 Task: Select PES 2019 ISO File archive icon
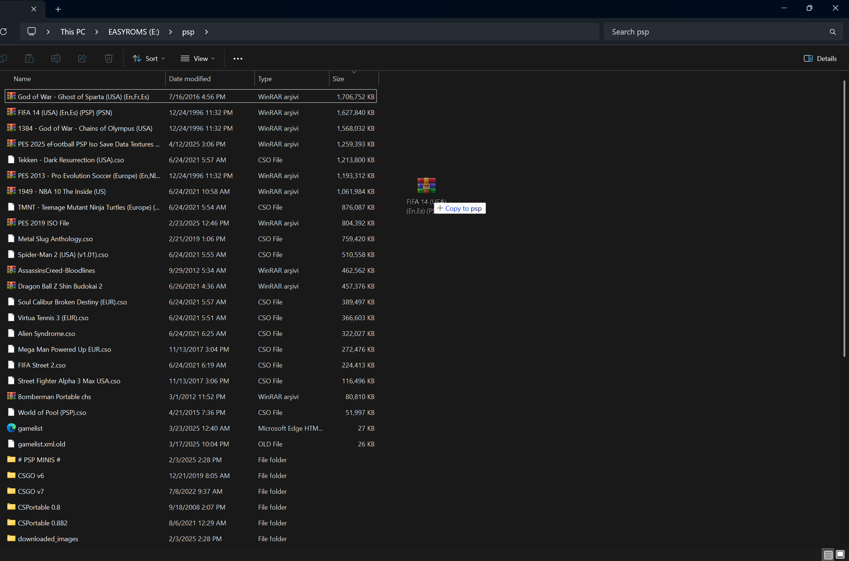[x=11, y=223]
